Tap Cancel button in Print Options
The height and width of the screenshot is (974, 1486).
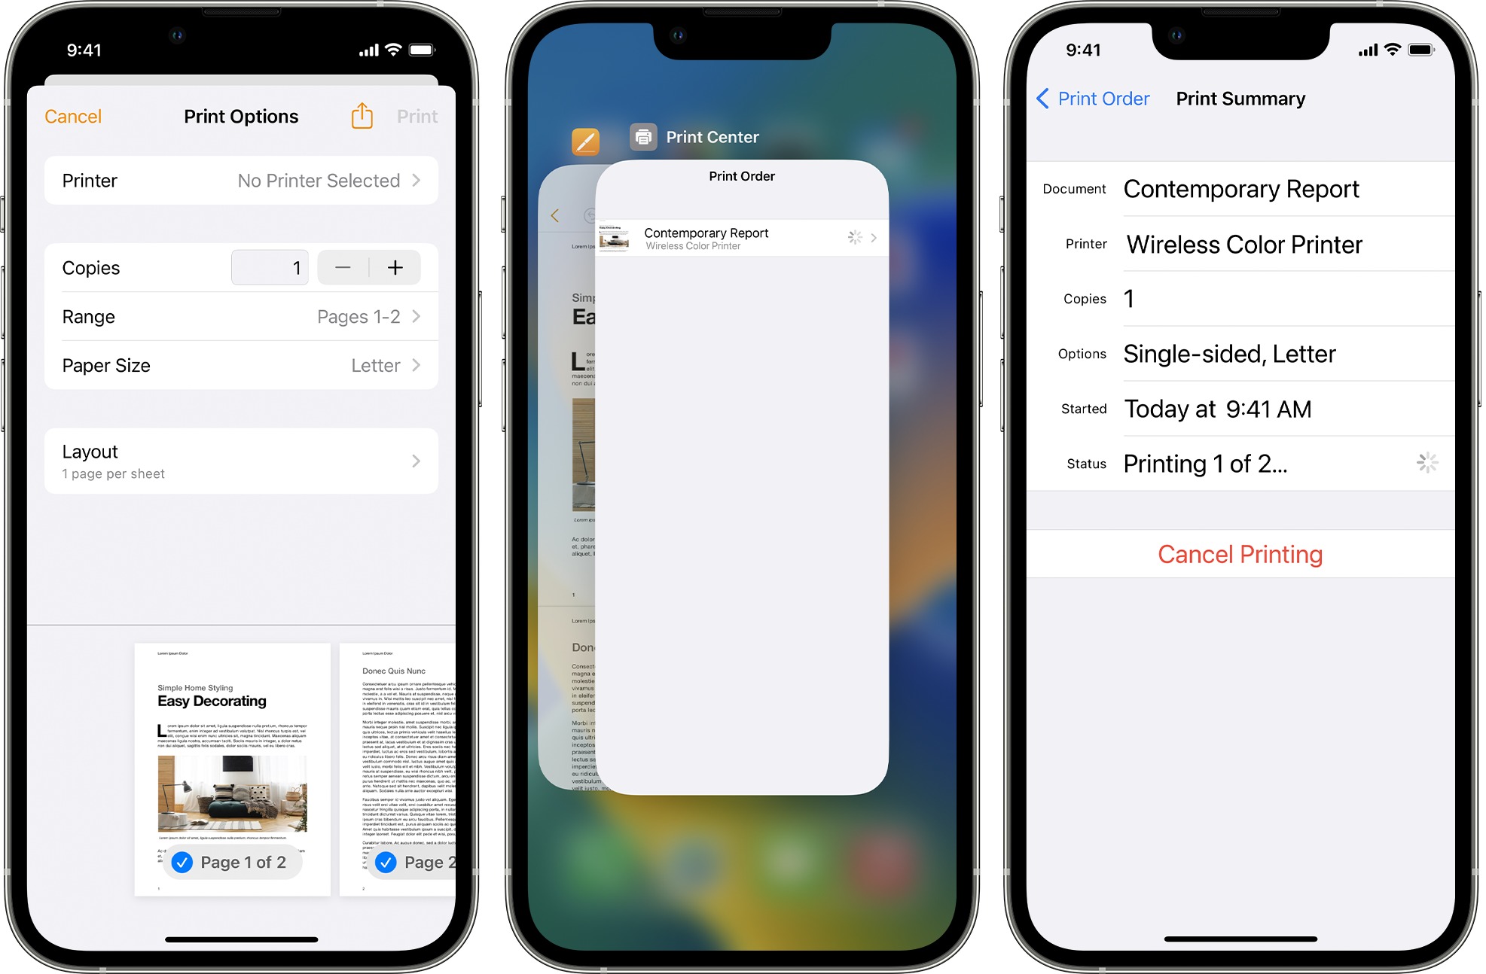tap(73, 117)
